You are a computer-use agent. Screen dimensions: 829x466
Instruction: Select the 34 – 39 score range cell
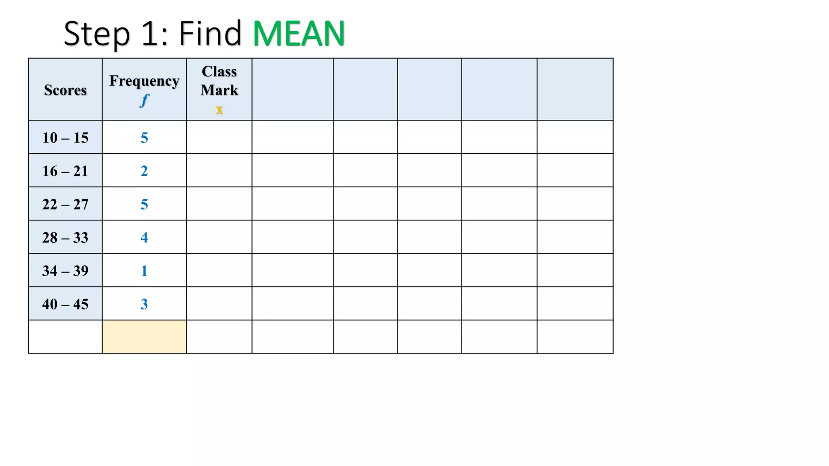[65, 270]
